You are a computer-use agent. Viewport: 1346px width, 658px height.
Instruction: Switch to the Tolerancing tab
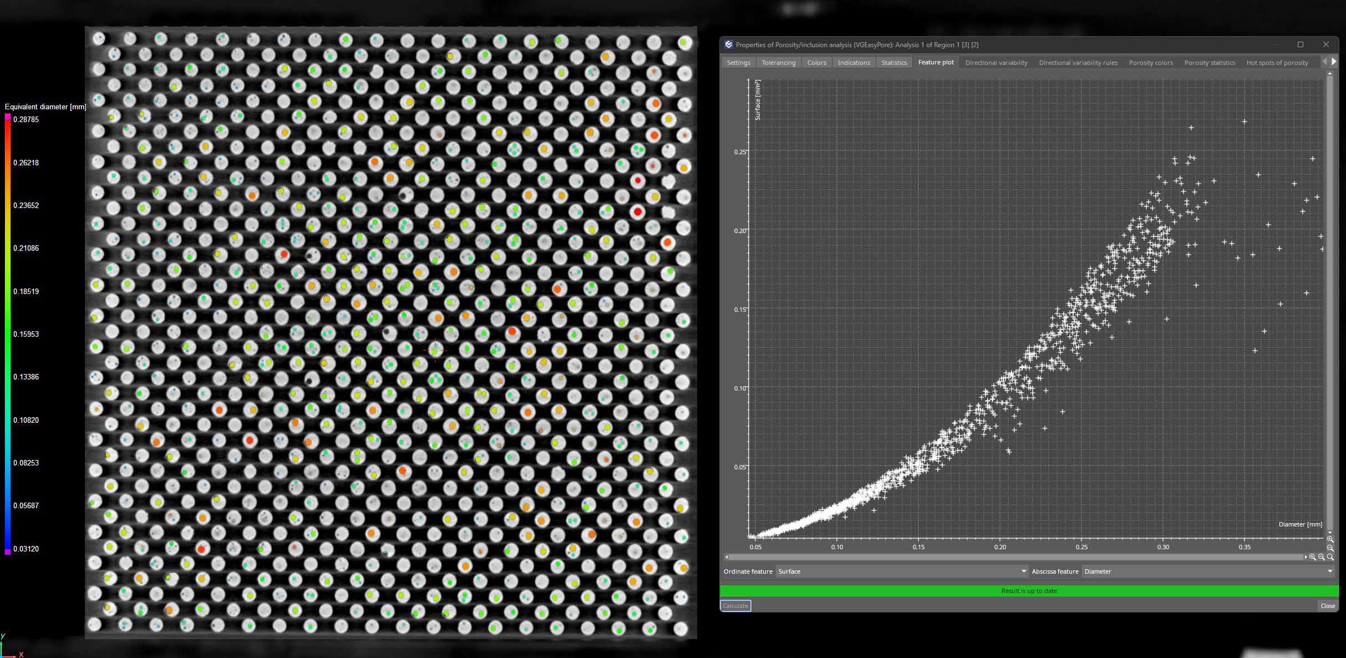pos(779,63)
